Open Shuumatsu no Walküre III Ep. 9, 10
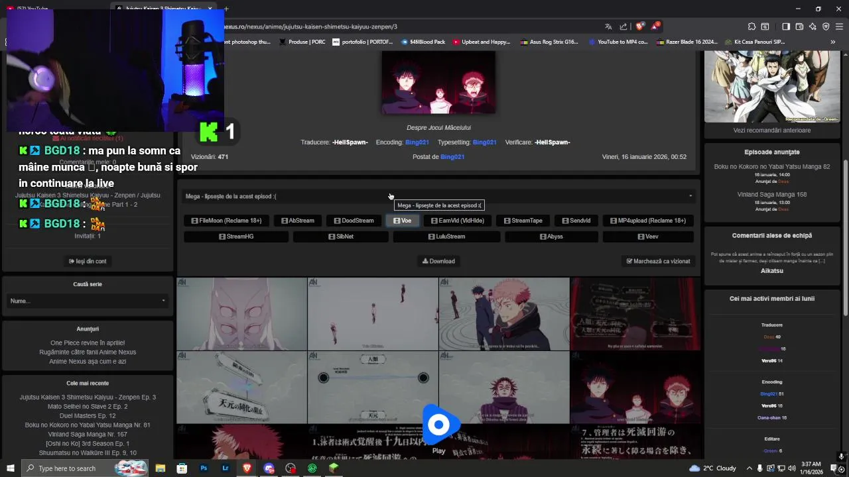Screen dimensions: 849x477 pyautogui.click(x=88, y=453)
